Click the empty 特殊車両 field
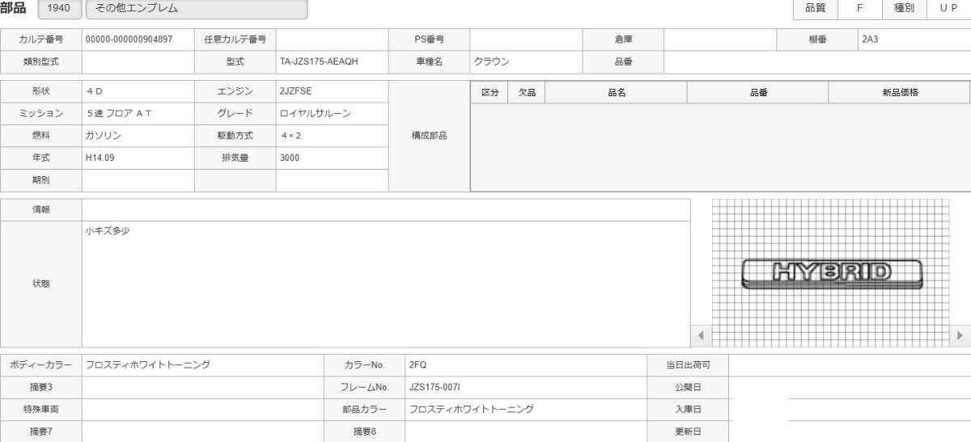Viewport: 971px width, 442px height. 202,409
